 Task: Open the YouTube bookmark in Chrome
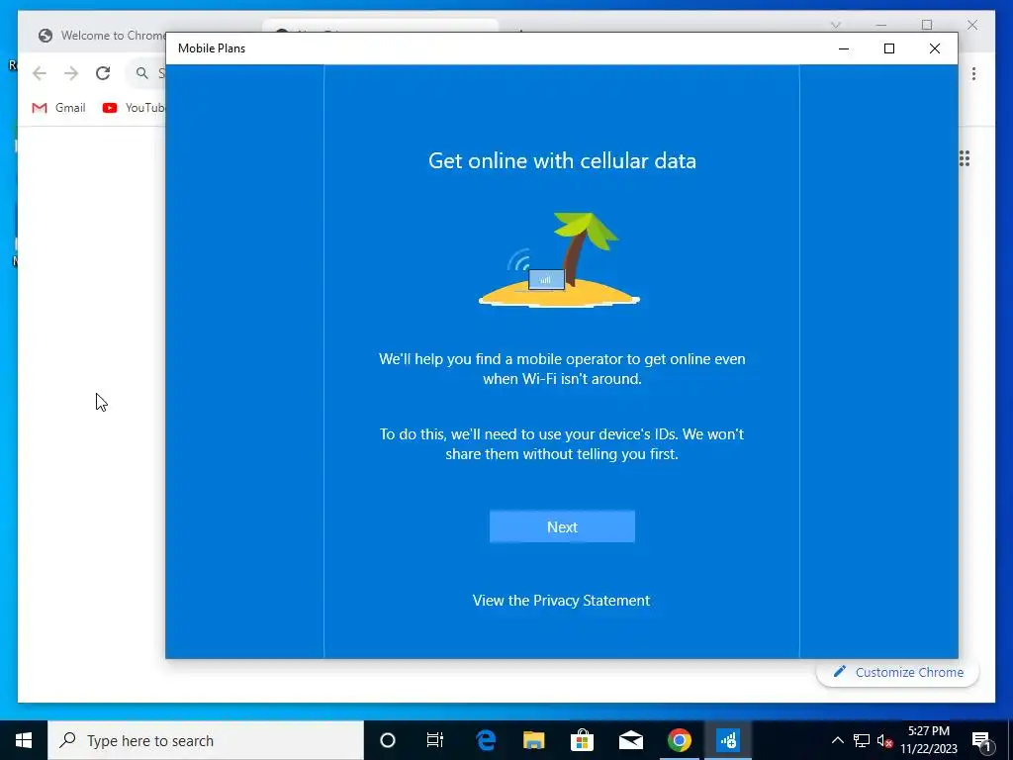pos(134,108)
